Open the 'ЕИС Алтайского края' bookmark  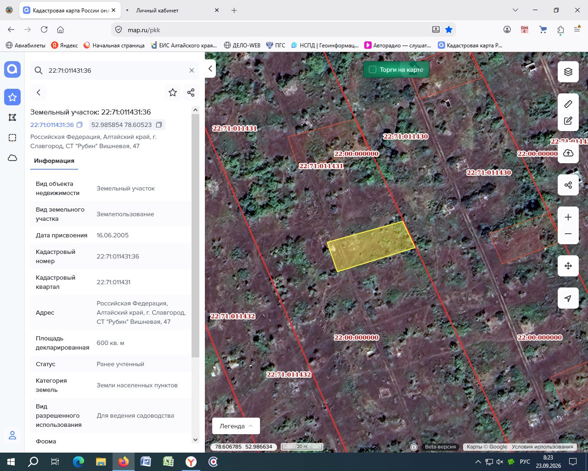click(184, 45)
